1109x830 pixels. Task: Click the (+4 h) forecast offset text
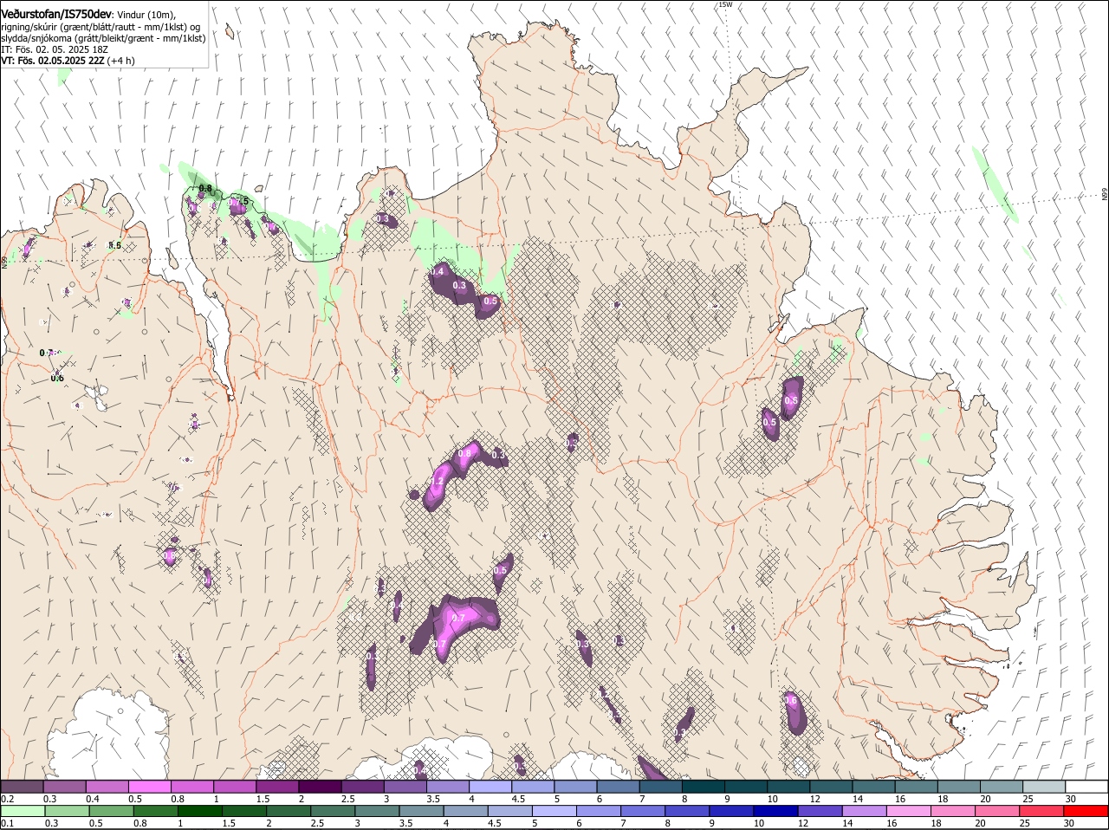point(121,62)
